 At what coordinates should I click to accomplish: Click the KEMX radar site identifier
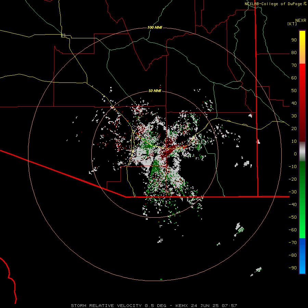pyautogui.click(x=181, y=306)
